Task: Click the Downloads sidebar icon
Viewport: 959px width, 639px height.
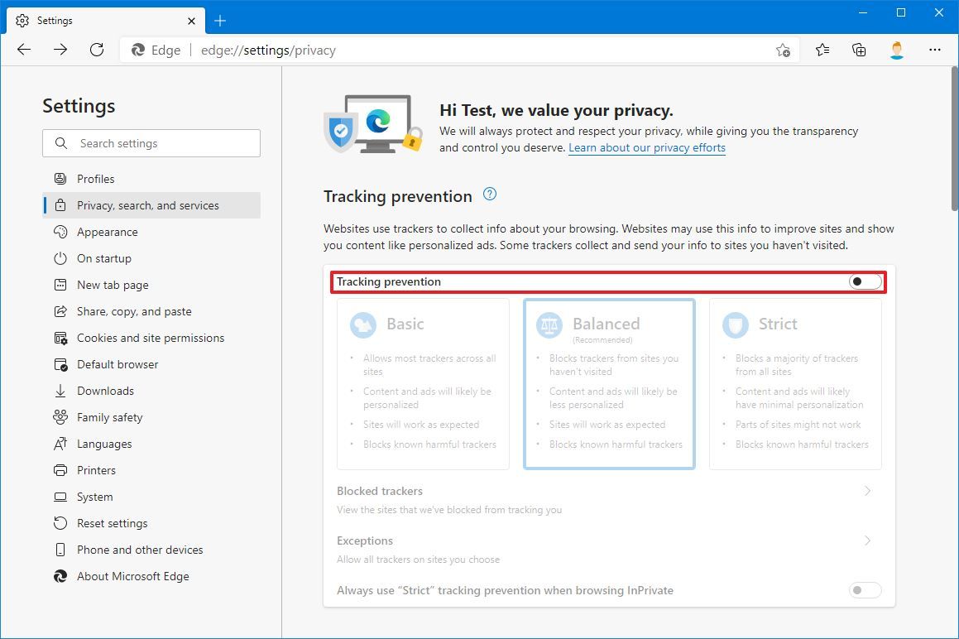Action: click(60, 391)
